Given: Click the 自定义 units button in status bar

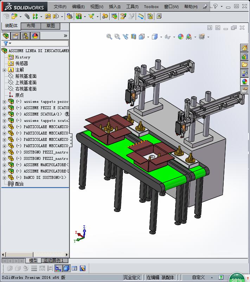Looking at the screenshot, I should click(198, 277).
